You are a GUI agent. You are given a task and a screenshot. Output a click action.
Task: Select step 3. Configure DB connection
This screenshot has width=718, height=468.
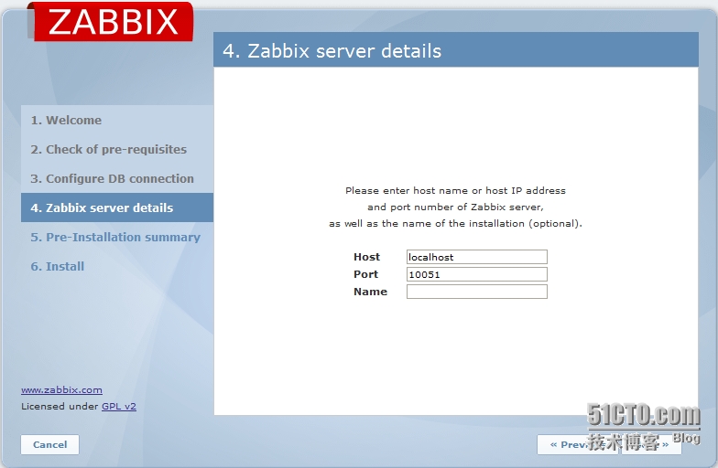pyautogui.click(x=112, y=179)
